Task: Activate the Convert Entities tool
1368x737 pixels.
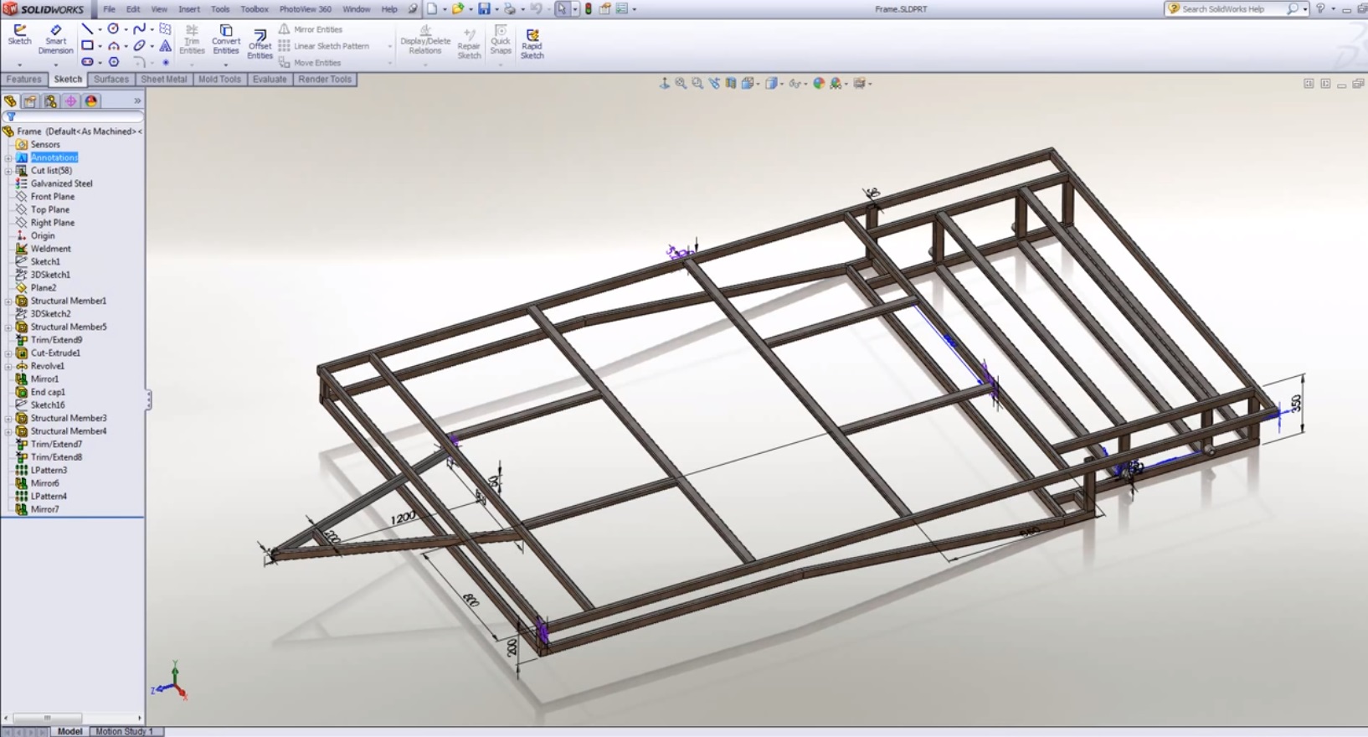Action: coord(225,39)
